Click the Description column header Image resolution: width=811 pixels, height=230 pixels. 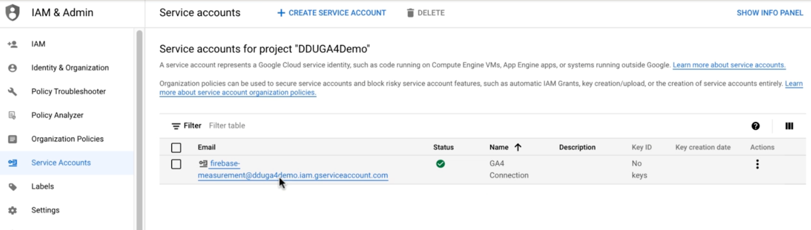[577, 147]
